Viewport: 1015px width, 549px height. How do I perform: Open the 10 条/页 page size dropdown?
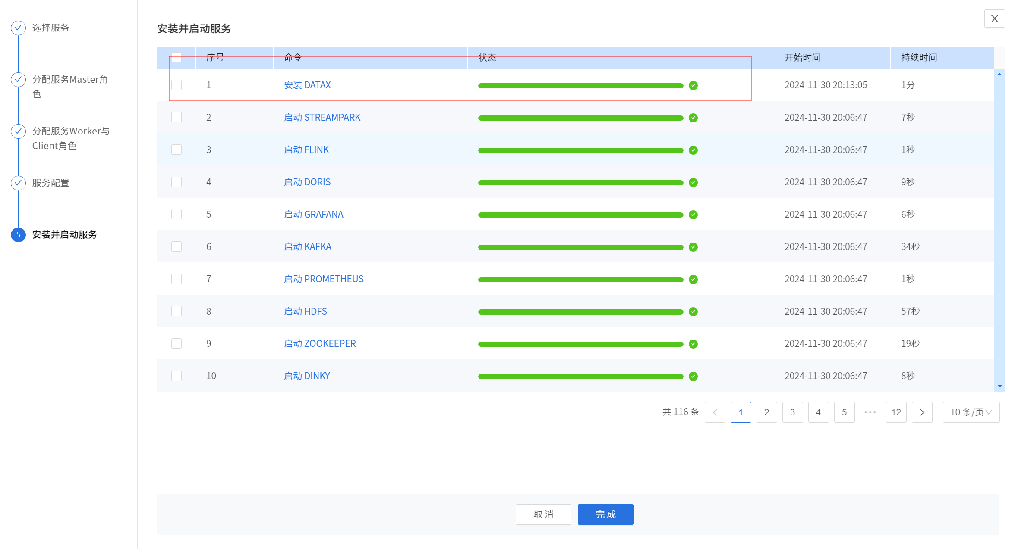(971, 412)
